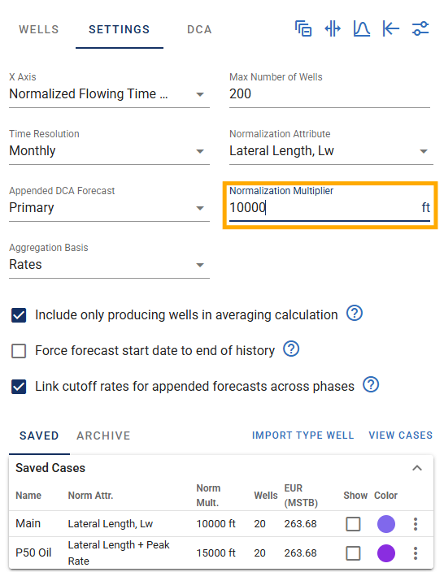This screenshot has width=444, height=572.
Task: Open the sliders options icon
Action: pyautogui.click(x=420, y=28)
